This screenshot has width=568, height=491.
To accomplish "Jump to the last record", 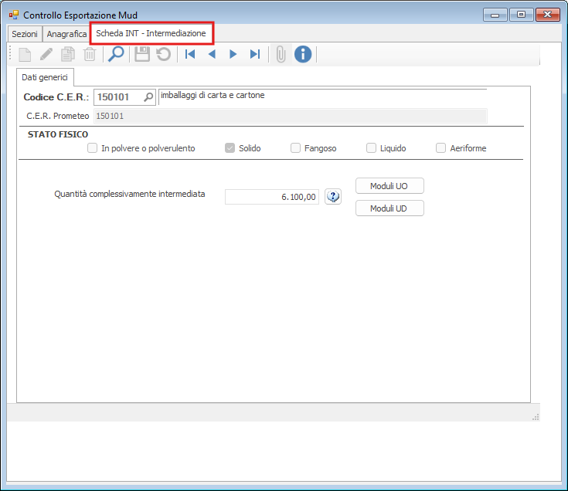I will tap(254, 54).
